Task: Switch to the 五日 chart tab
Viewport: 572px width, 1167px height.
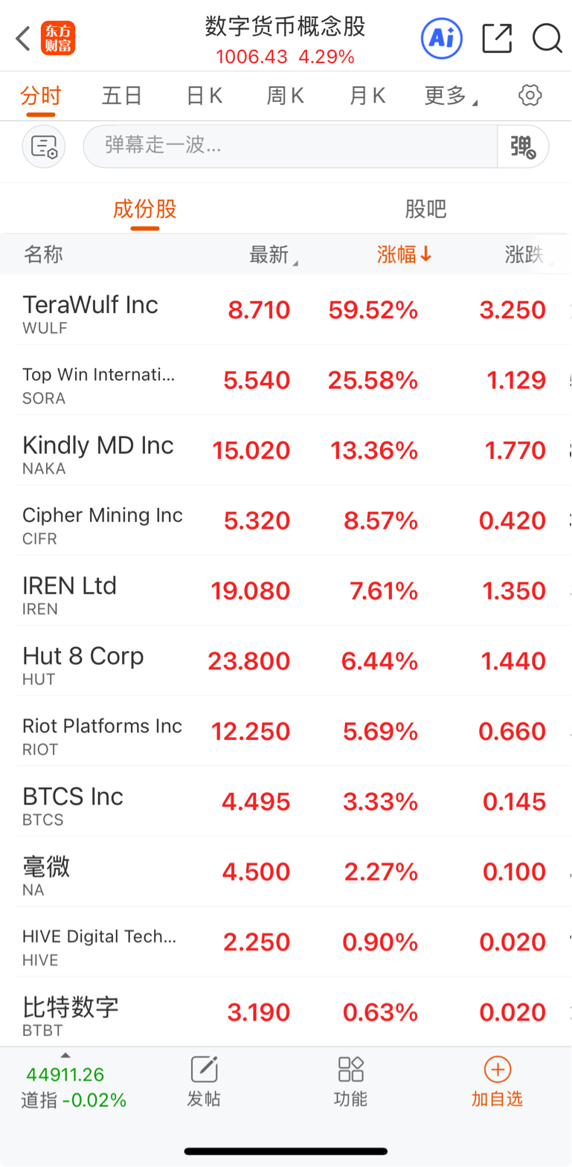Action: coord(122,96)
